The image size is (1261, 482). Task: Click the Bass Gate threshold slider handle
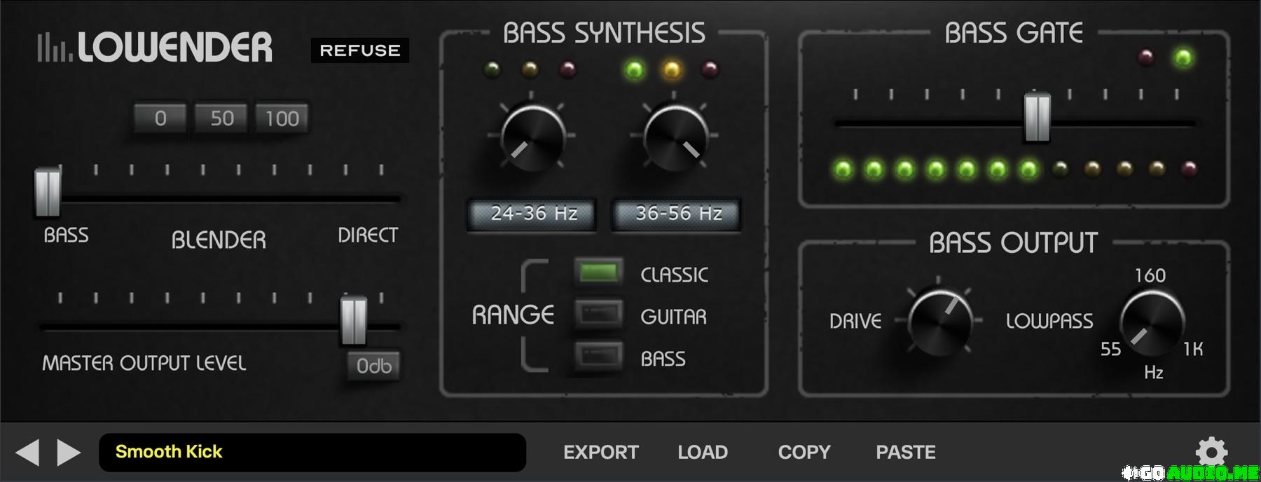pos(1037,116)
